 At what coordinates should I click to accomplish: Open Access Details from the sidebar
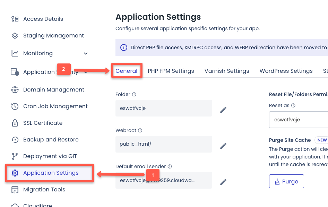point(43,19)
